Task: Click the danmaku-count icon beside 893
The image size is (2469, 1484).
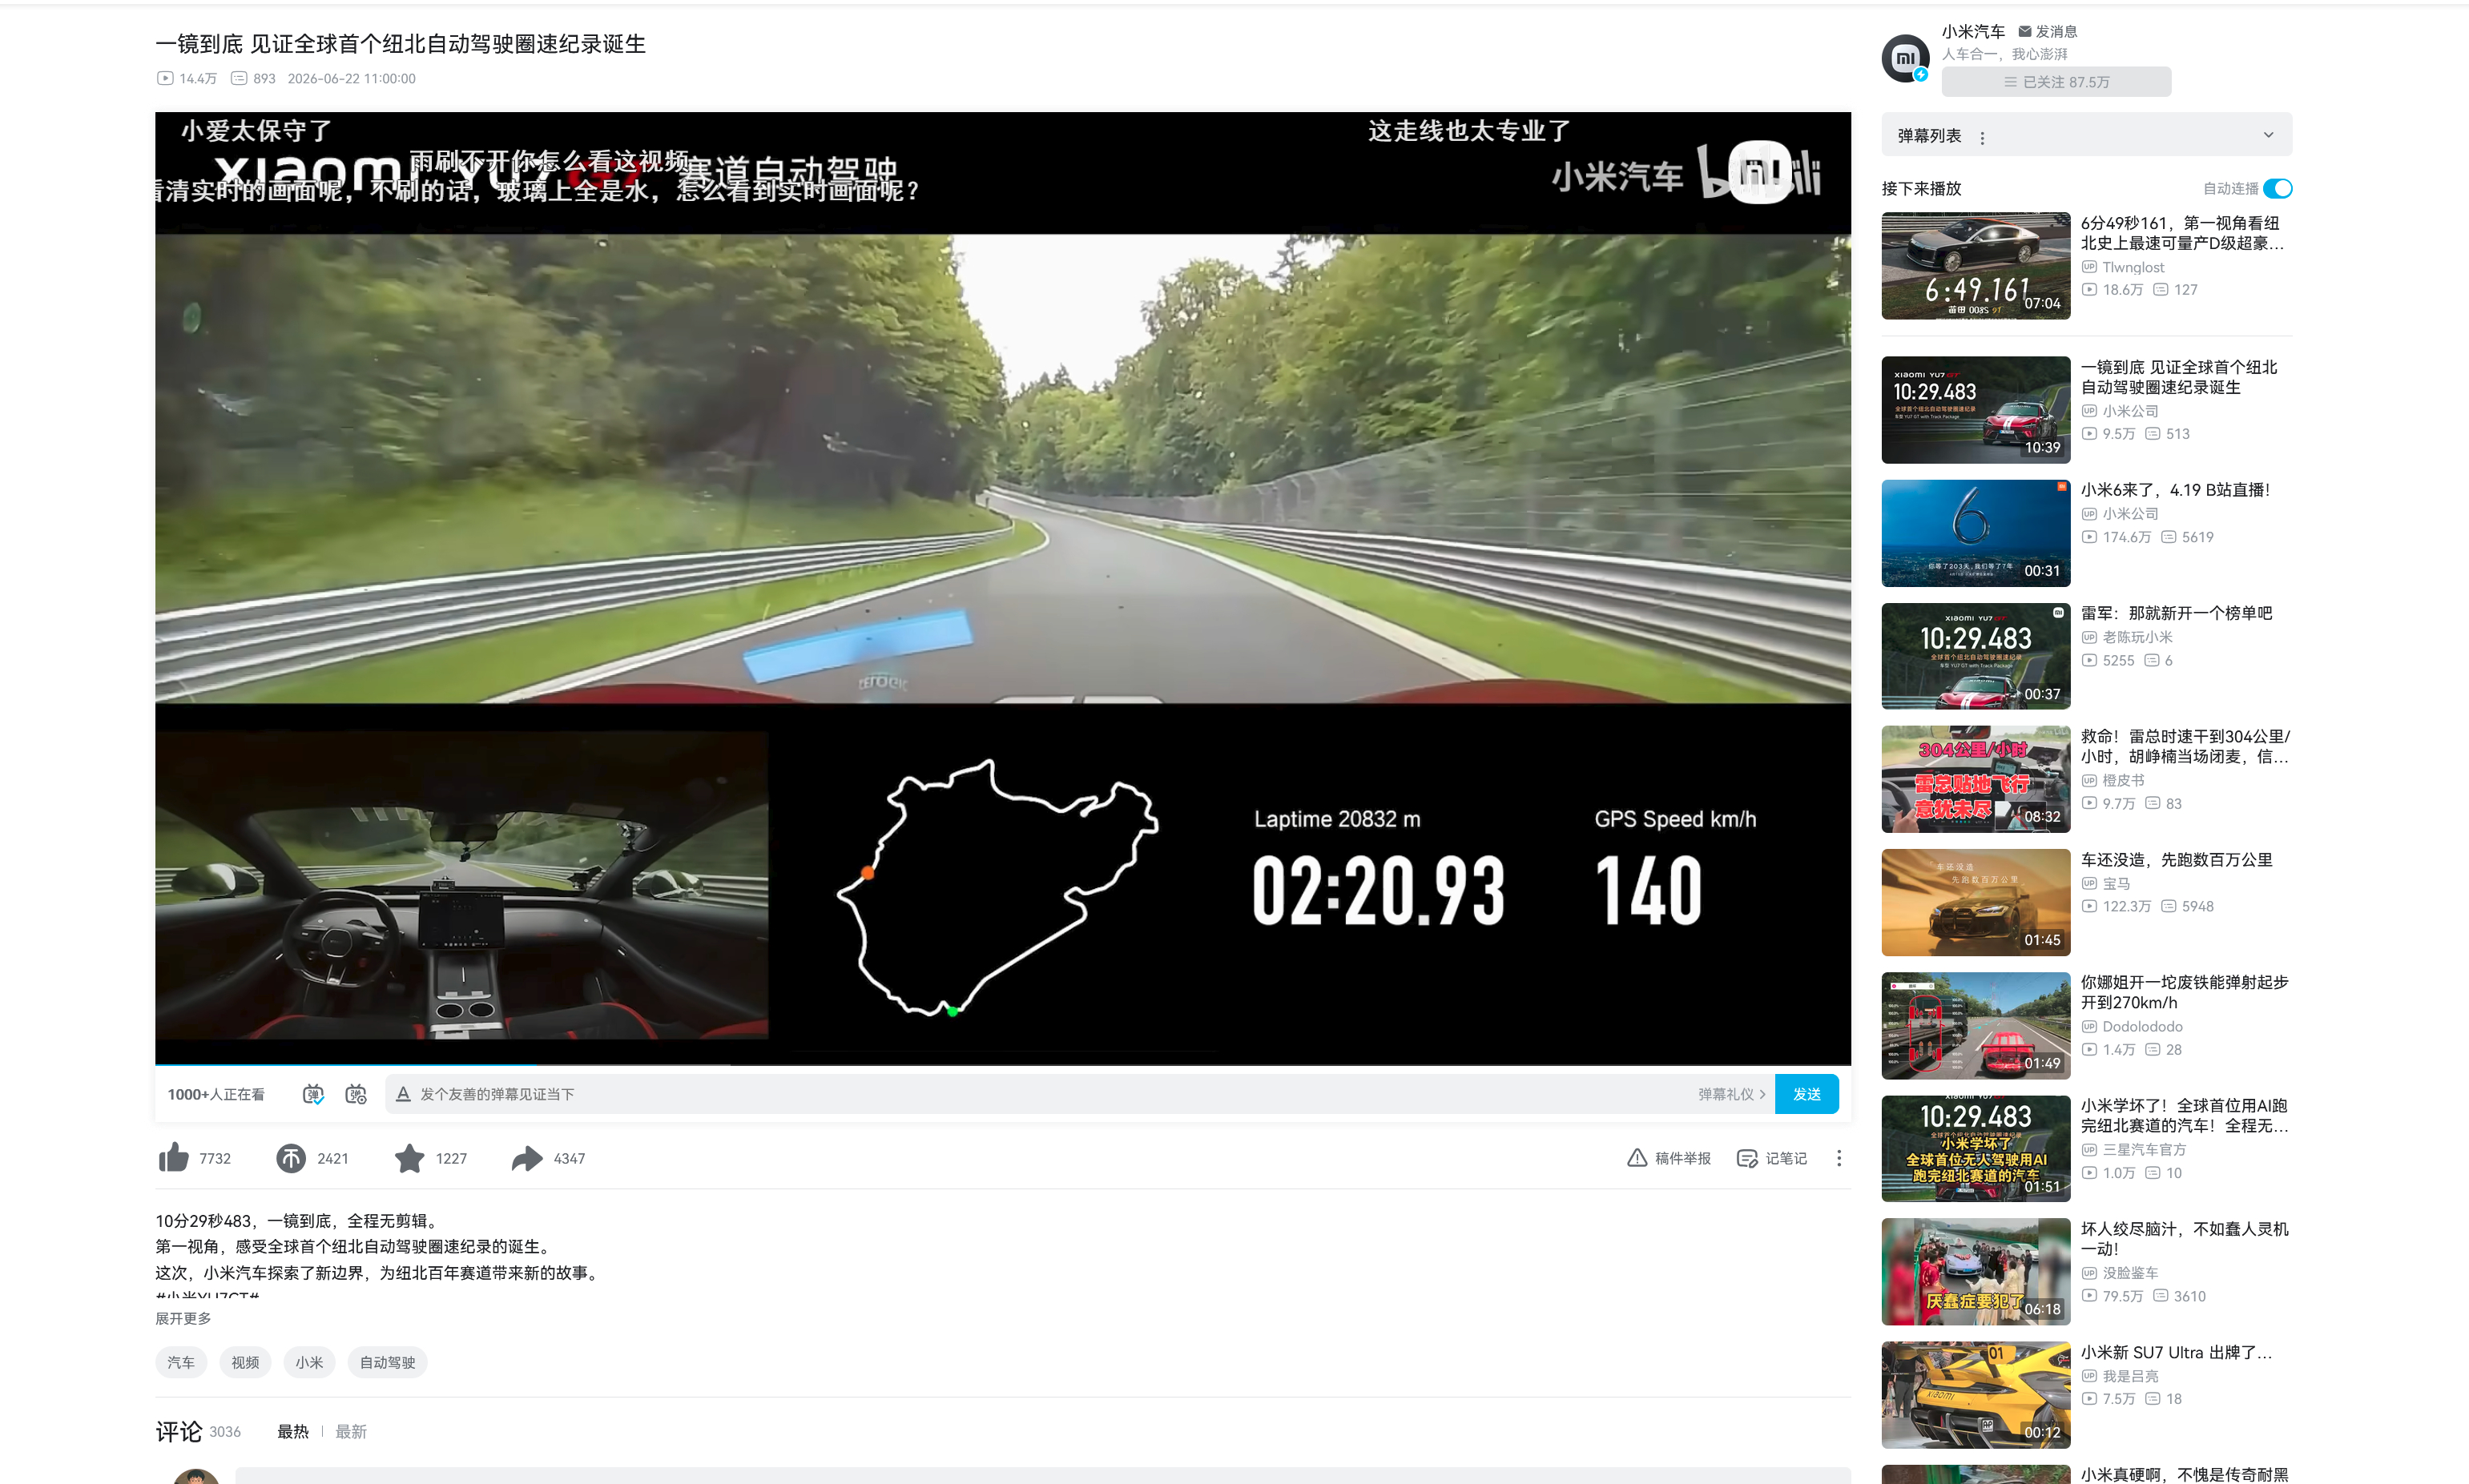Action: coord(239,78)
